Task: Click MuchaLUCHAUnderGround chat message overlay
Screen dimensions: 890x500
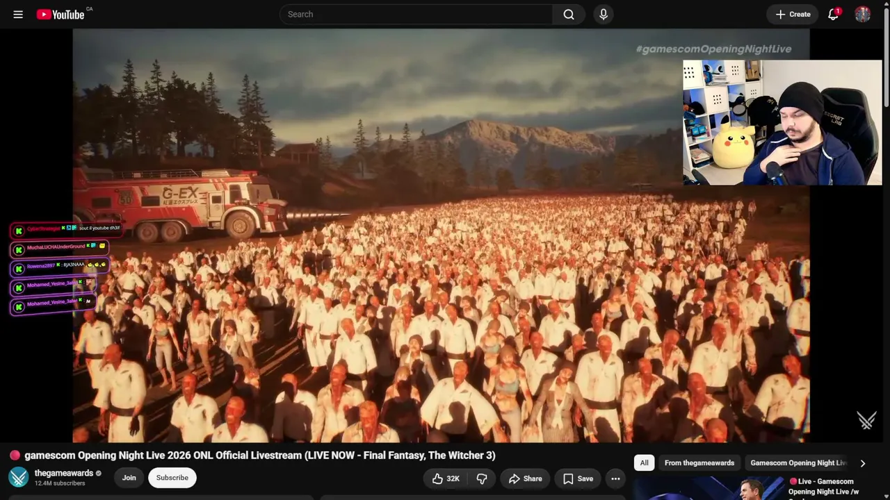Action: pos(60,247)
